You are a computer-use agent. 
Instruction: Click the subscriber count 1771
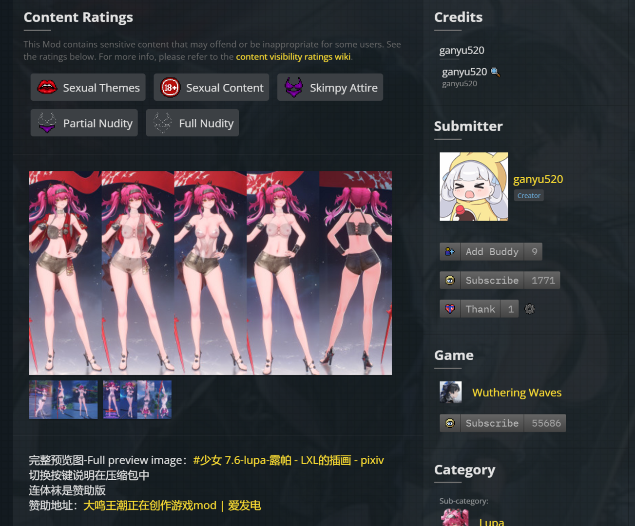point(543,281)
